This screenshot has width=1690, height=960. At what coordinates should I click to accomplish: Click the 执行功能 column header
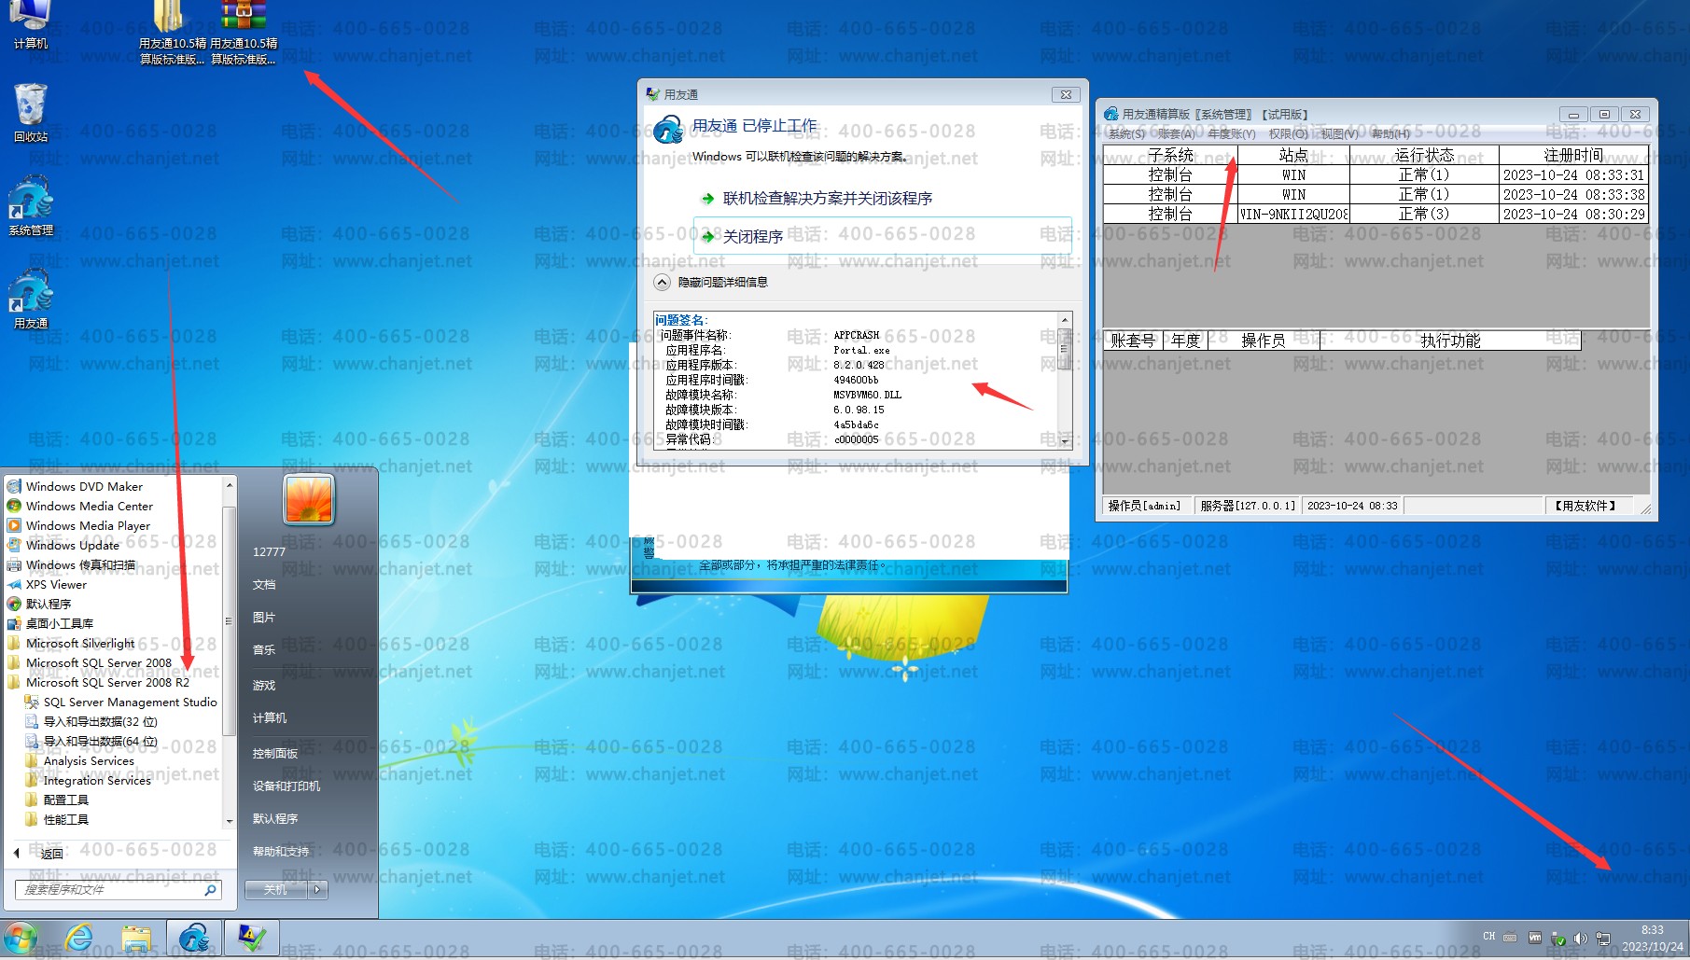(1450, 341)
